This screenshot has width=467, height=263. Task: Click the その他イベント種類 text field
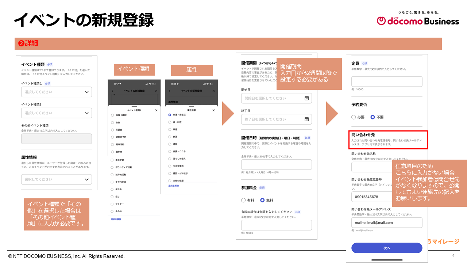(57, 139)
